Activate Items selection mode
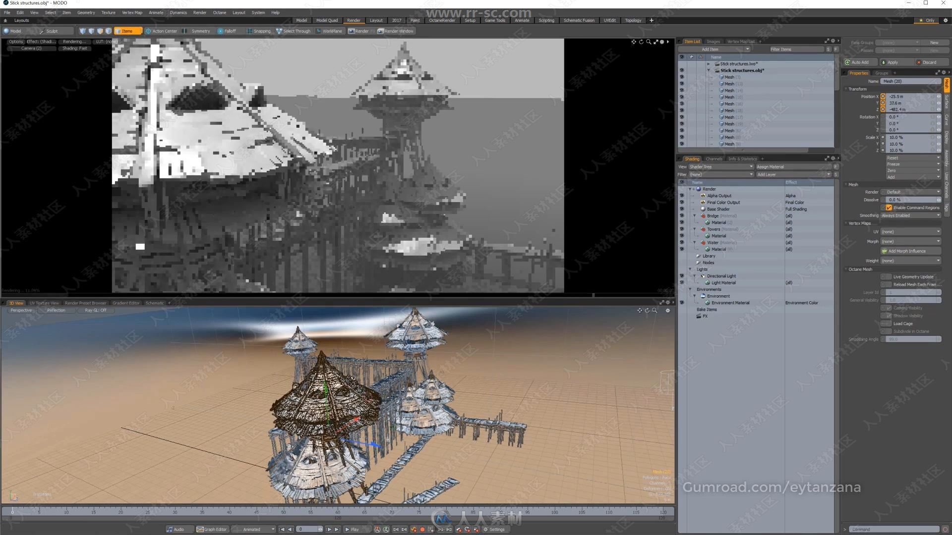This screenshot has height=535, width=952. (128, 31)
